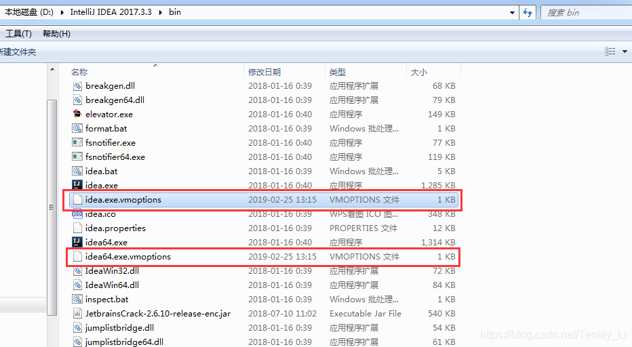Open the view options dropdown arrow
The width and height of the screenshot is (632, 347).
[x=625, y=52]
